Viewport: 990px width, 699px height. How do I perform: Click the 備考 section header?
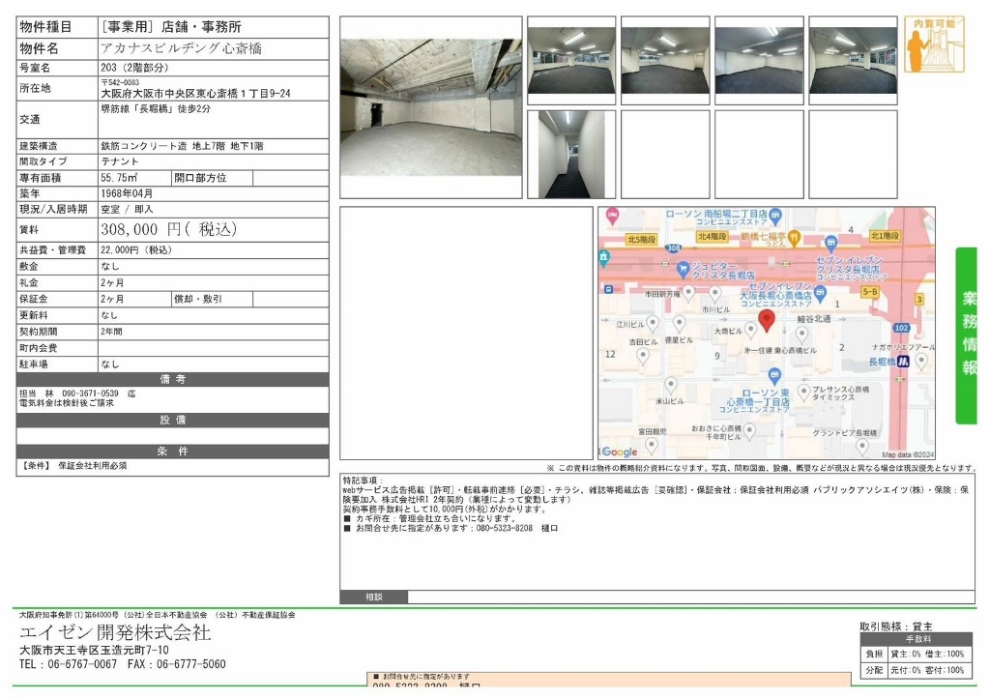pyautogui.click(x=172, y=379)
